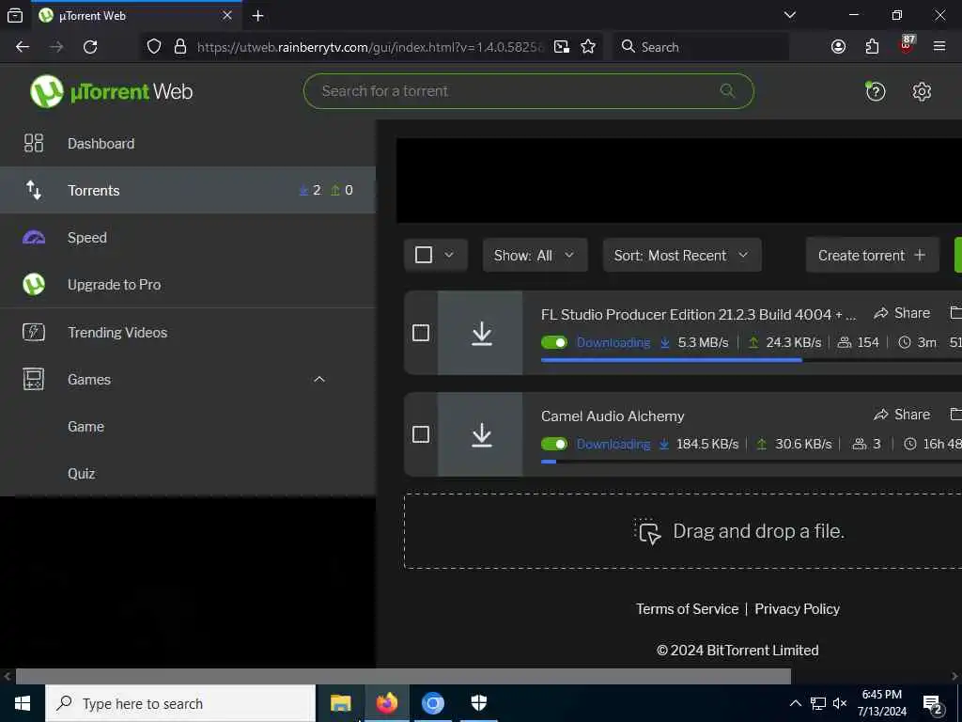This screenshot has width=962, height=722.
Task: Click the tracking protection shield icon
Action: point(154,47)
